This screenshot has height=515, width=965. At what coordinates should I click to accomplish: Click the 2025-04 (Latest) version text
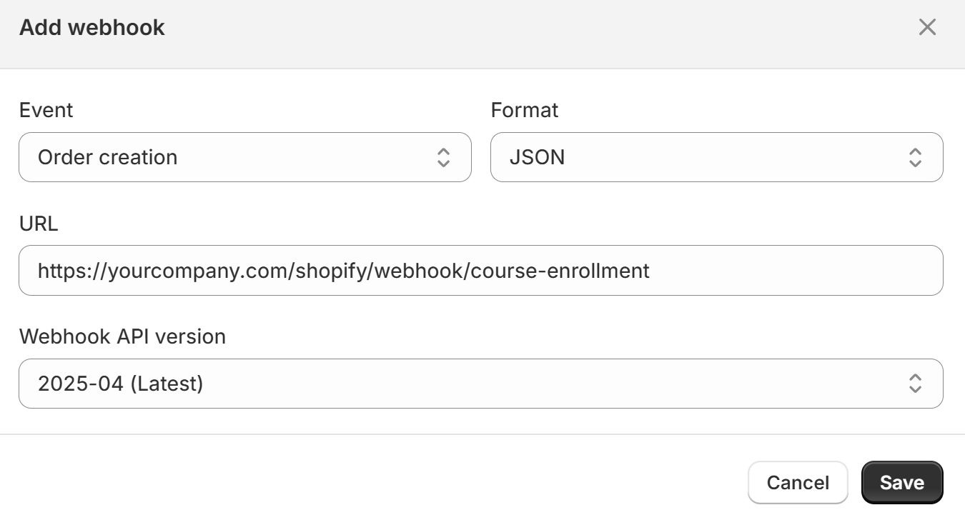[x=121, y=384]
